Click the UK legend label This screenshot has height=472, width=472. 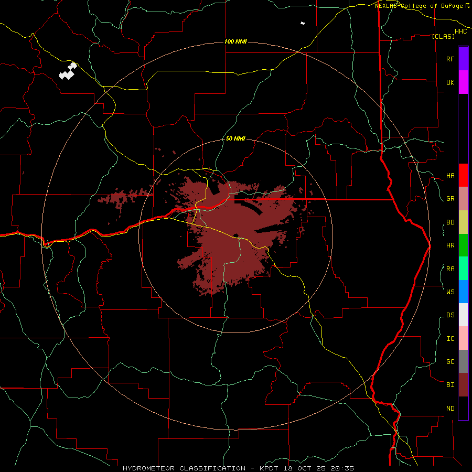450,82
